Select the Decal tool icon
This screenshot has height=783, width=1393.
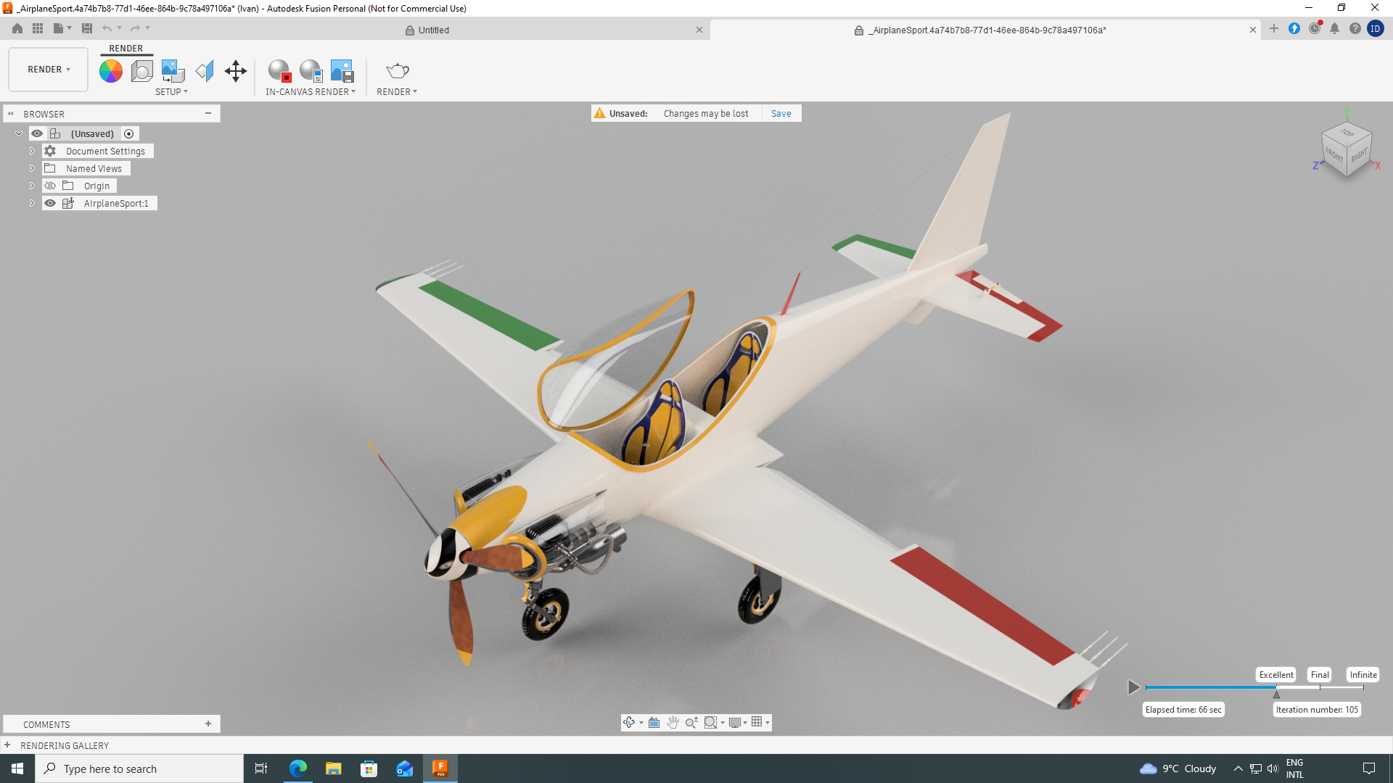click(x=173, y=71)
